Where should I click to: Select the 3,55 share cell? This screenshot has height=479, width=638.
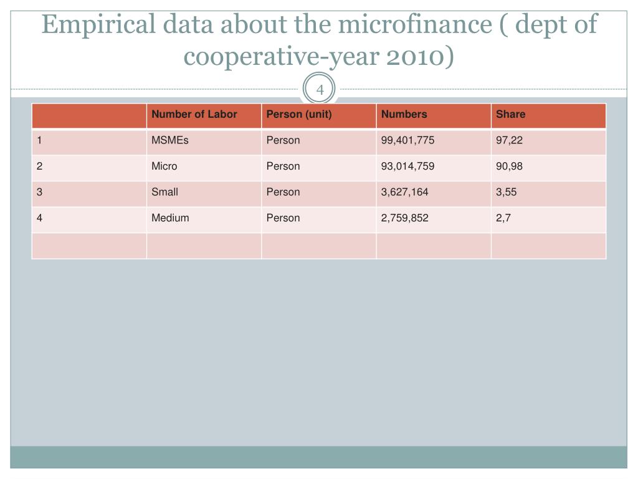[548, 193]
